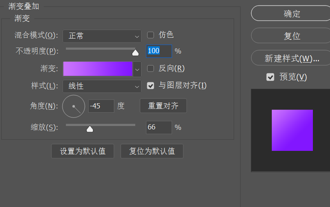Uncheck the 与图层对齐 checkbox
Viewport: 330px width, 207px height.
pyautogui.click(x=151, y=86)
